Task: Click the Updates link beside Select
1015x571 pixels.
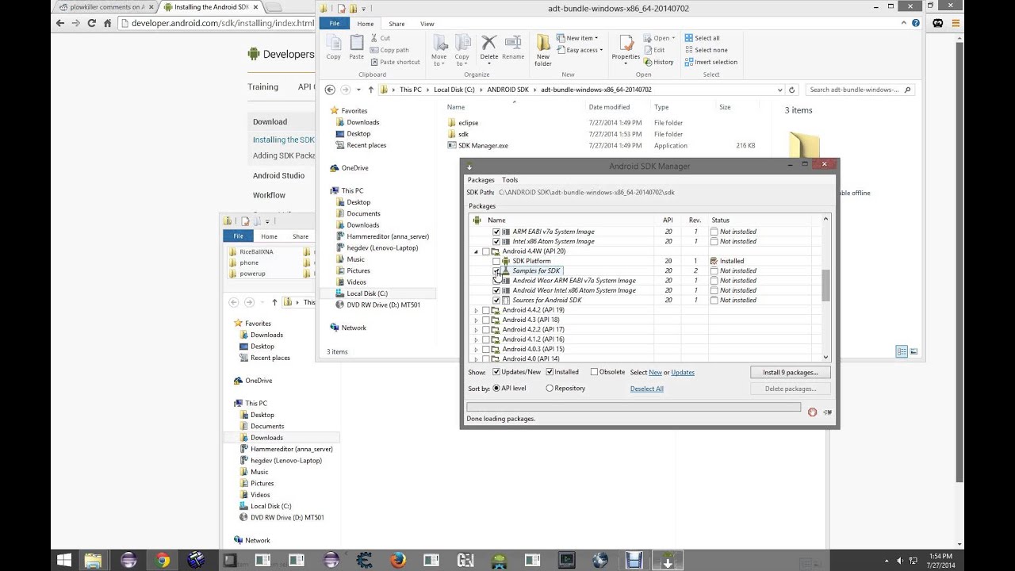Action: click(683, 372)
